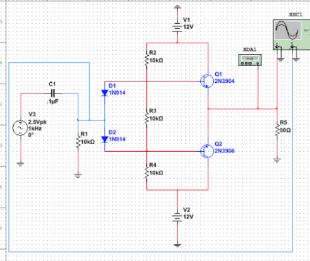
Task: Select the V2 12V battery symbol
Action: tap(177, 217)
